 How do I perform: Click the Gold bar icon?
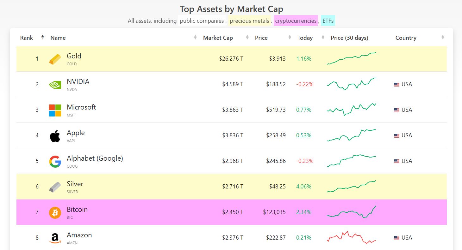55,59
